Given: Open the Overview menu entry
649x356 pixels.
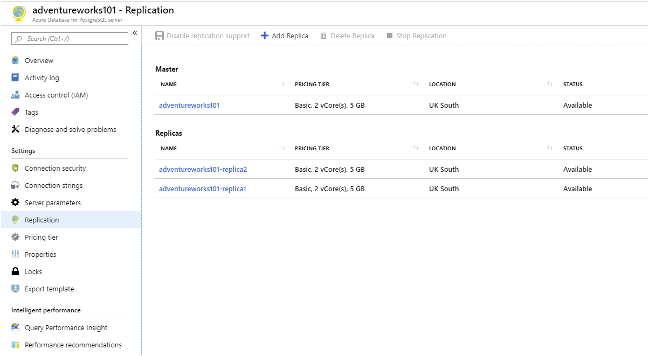Looking at the screenshot, I should (39, 60).
